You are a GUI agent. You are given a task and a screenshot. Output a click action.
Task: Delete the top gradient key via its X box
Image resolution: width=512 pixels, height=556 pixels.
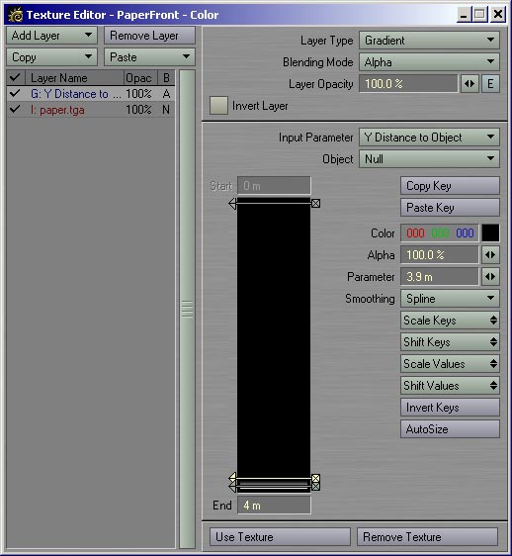315,203
